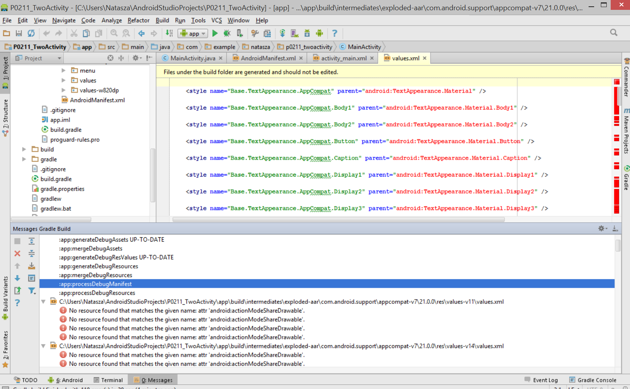Open the 6: Android tool window
This screenshot has width=630, height=389.
click(x=65, y=380)
